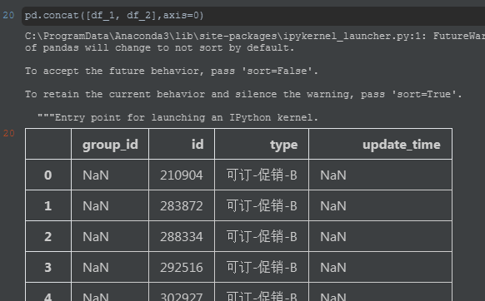Image resolution: width=485 pixels, height=301 pixels.
Task: Click id value 210904
Action: click(x=182, y=175)
